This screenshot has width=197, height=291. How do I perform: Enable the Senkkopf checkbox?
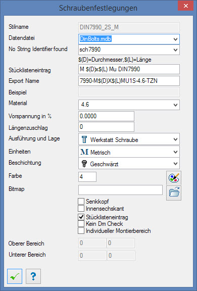click(x=81, y=201)
